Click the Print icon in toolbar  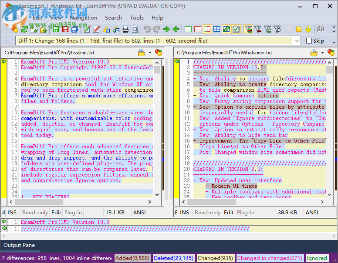pyautogui.click(x=125, y=29)
